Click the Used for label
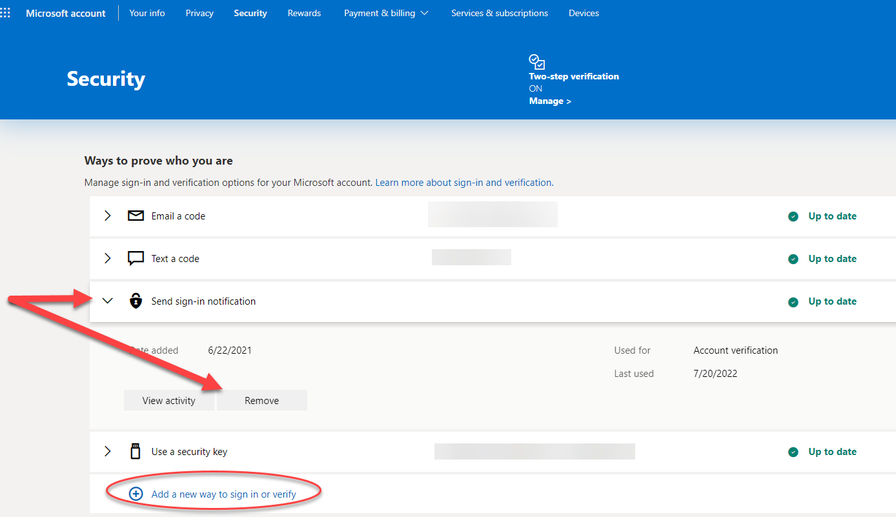The image size is (896, 517). tap(633, 350)
